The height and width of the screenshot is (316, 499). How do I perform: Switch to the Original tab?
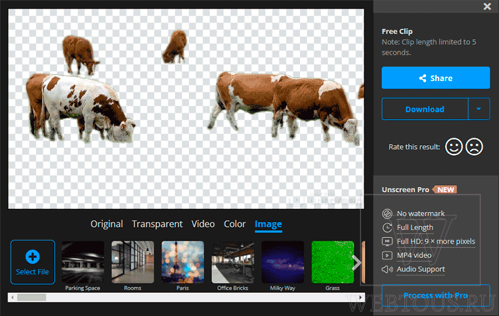(107, 224)
